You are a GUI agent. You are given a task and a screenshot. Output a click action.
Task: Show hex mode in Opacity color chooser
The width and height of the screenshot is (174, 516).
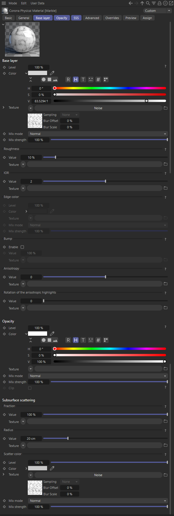point(98,340)
